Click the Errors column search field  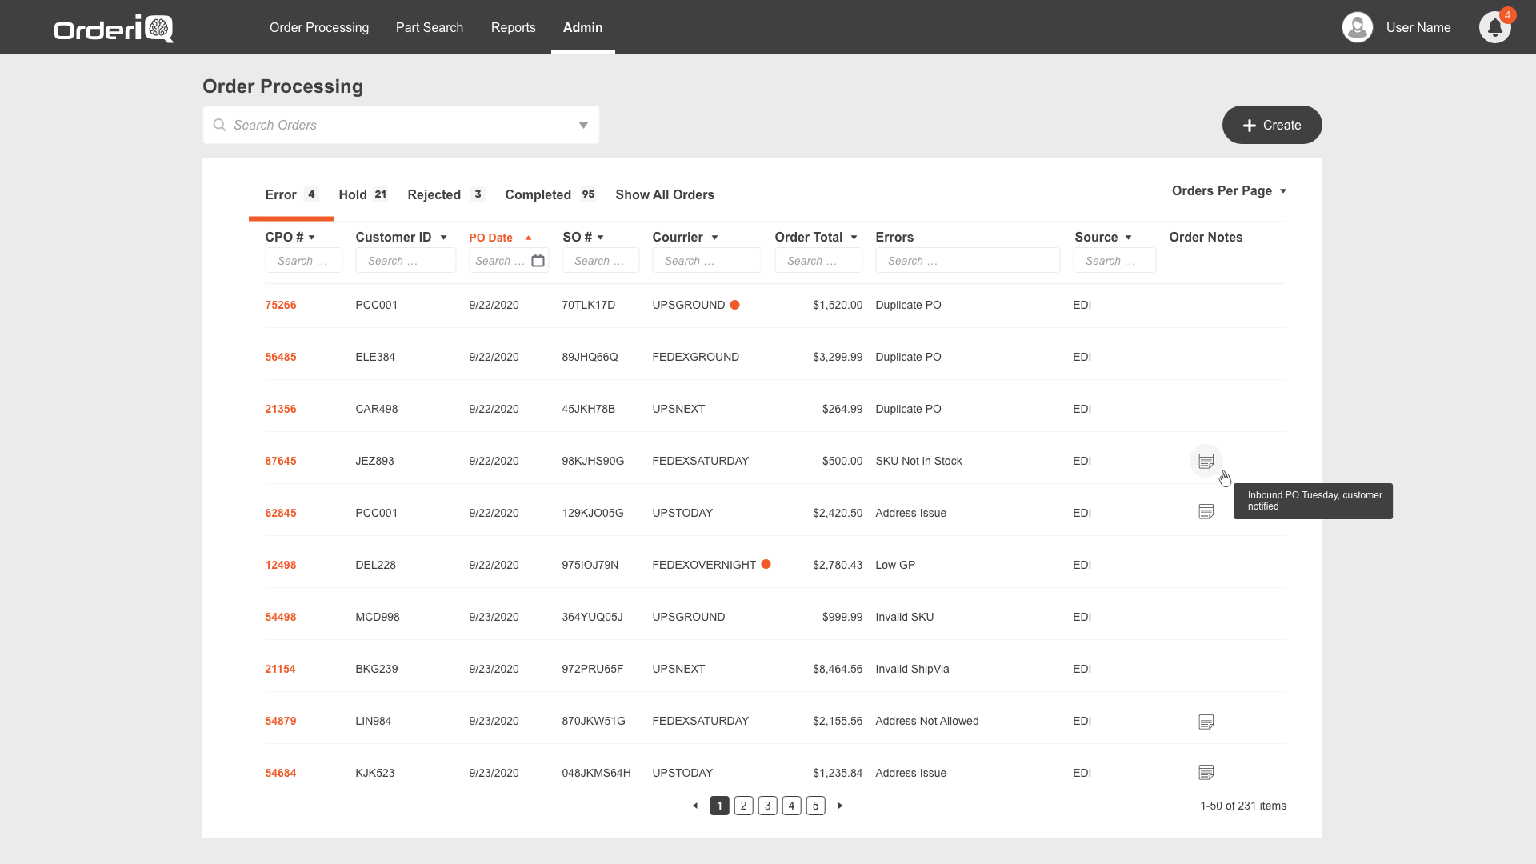coord(967,261)
